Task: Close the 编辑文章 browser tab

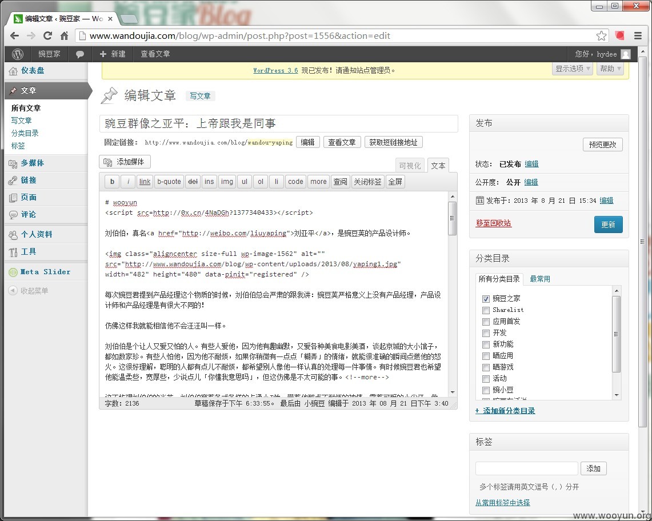Action: click(110, 19)
